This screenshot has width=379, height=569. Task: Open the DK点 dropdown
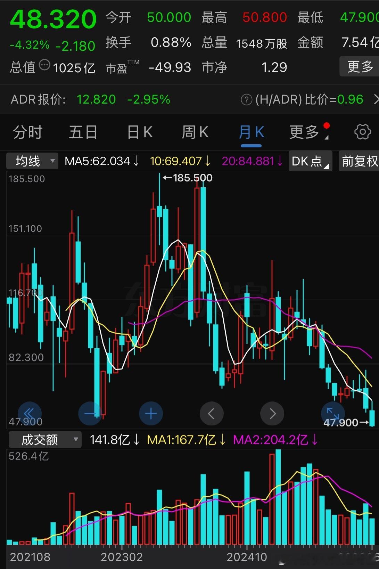coord(310,161)
